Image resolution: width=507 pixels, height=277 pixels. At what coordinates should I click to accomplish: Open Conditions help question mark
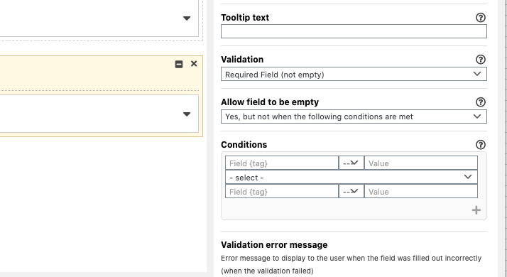[481, 145]
